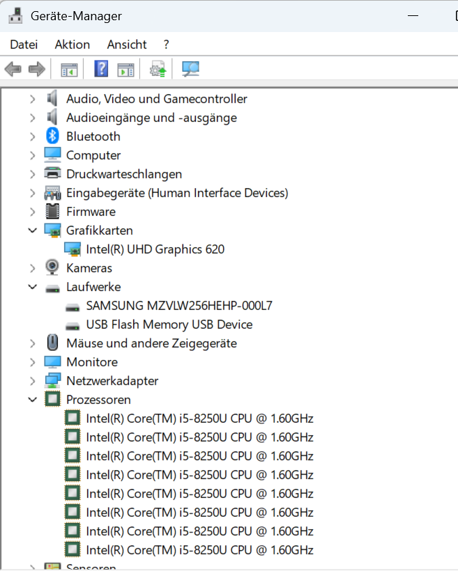Expand the Monitore category
458x571 pixels.
click(33, 362)
